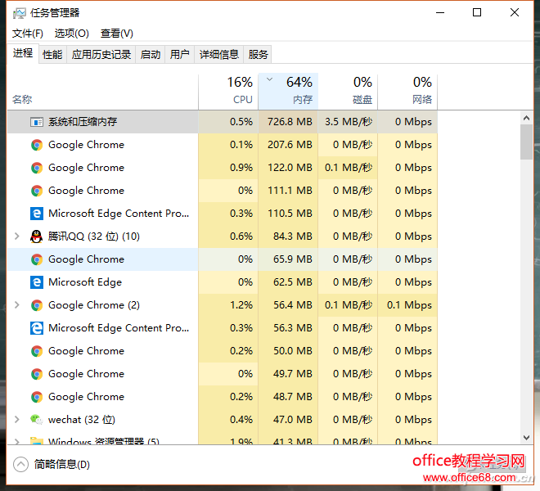
Task: Switch to the 服务 tab
Action: point(258,55)
